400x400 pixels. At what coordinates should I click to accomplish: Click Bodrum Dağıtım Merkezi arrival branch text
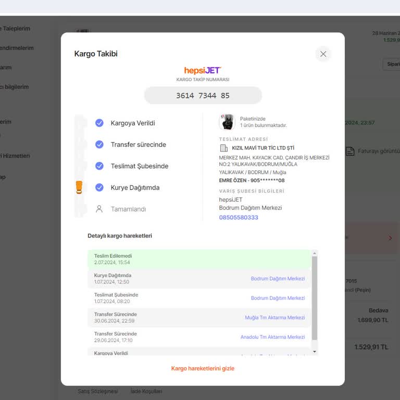point(250,208)
